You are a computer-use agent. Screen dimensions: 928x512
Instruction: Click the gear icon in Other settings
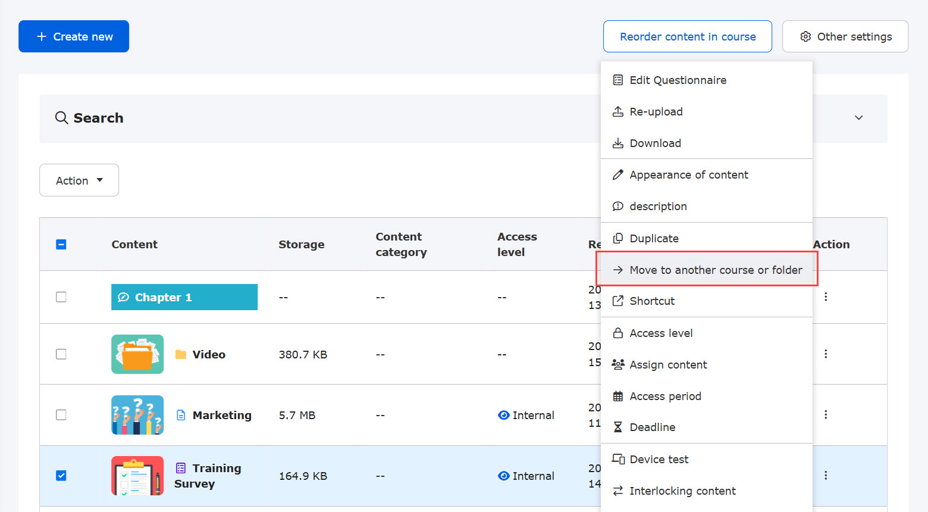tap(805, 36)
